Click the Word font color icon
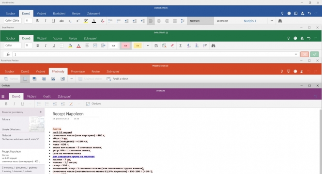322x174 pixels. click(94, 21)
